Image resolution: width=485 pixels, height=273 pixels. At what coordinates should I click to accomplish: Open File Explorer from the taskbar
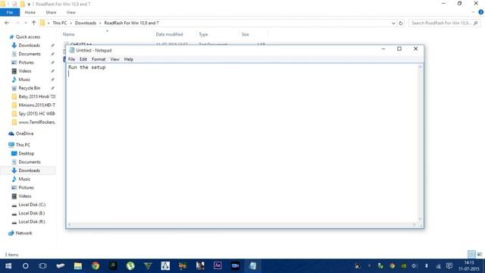(78, 266)
